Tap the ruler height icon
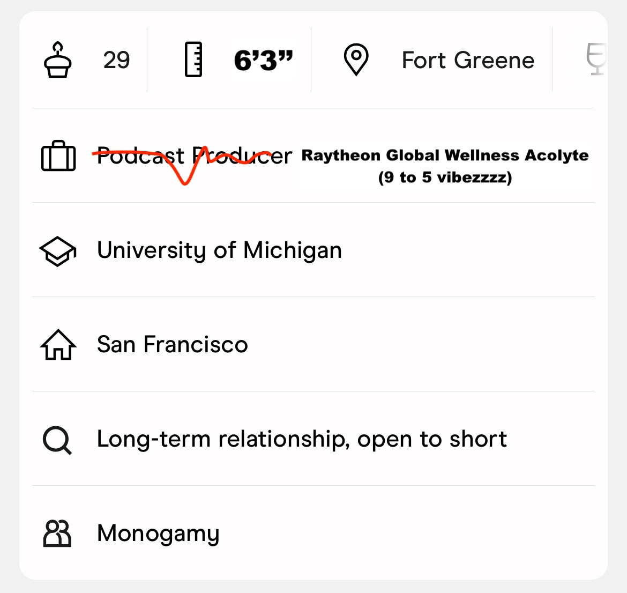The height and width of the screenshot is (593, 627). click(193, 59)
